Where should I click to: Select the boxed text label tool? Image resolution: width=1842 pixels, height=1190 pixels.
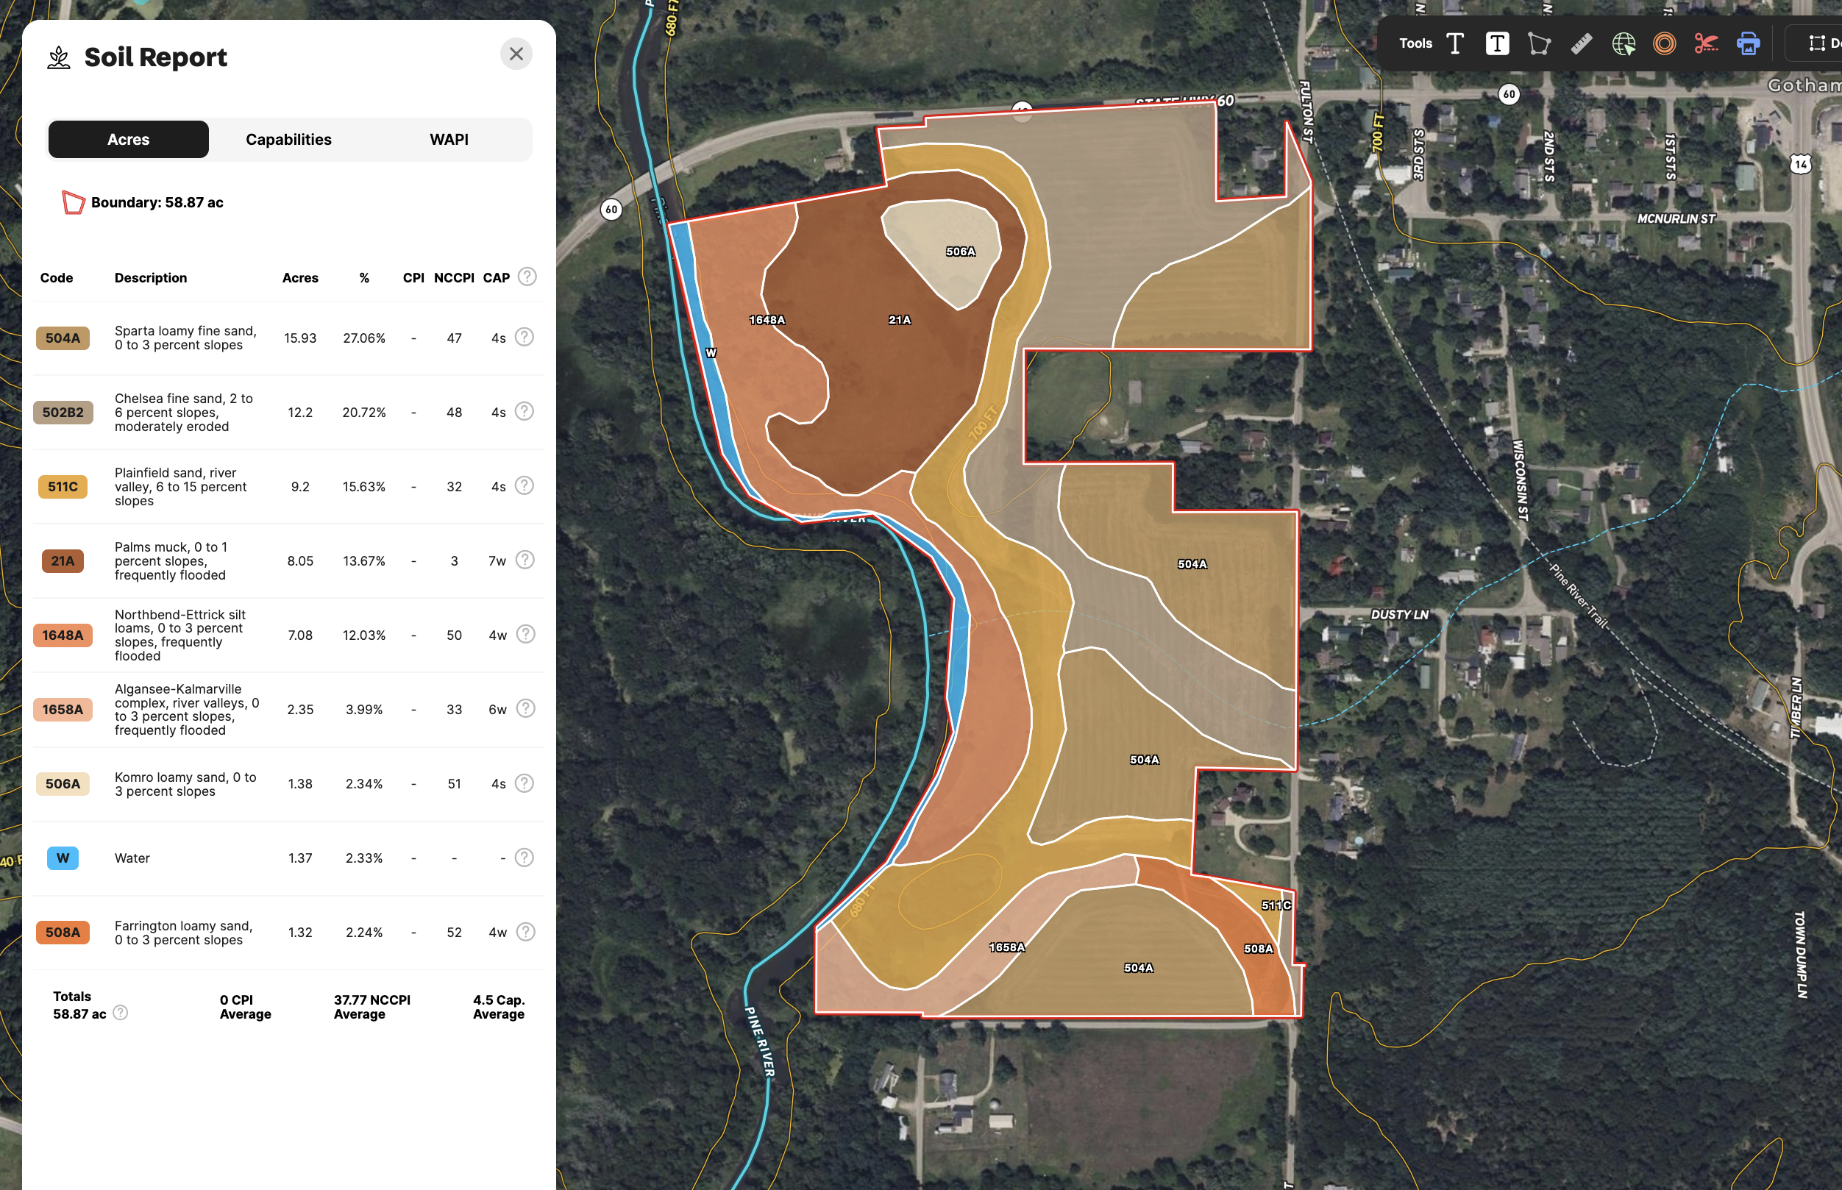click(x=1496, y=43)
